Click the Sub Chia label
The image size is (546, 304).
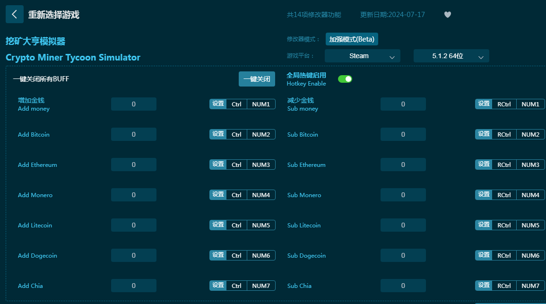coord(299,286)
